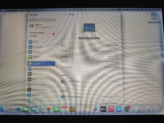
Task: Open Launchpad from the Dock
Action: click(11, 109)
